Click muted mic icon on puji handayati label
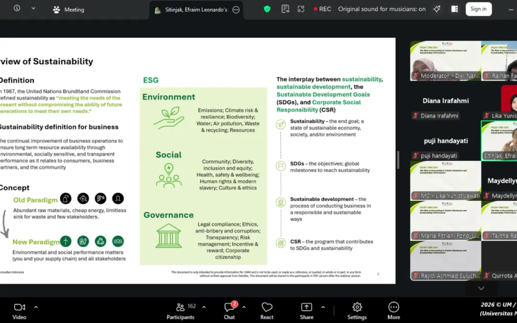Image resolution: width=517 pixels, height=323 pixels. [x=416, y=156]
